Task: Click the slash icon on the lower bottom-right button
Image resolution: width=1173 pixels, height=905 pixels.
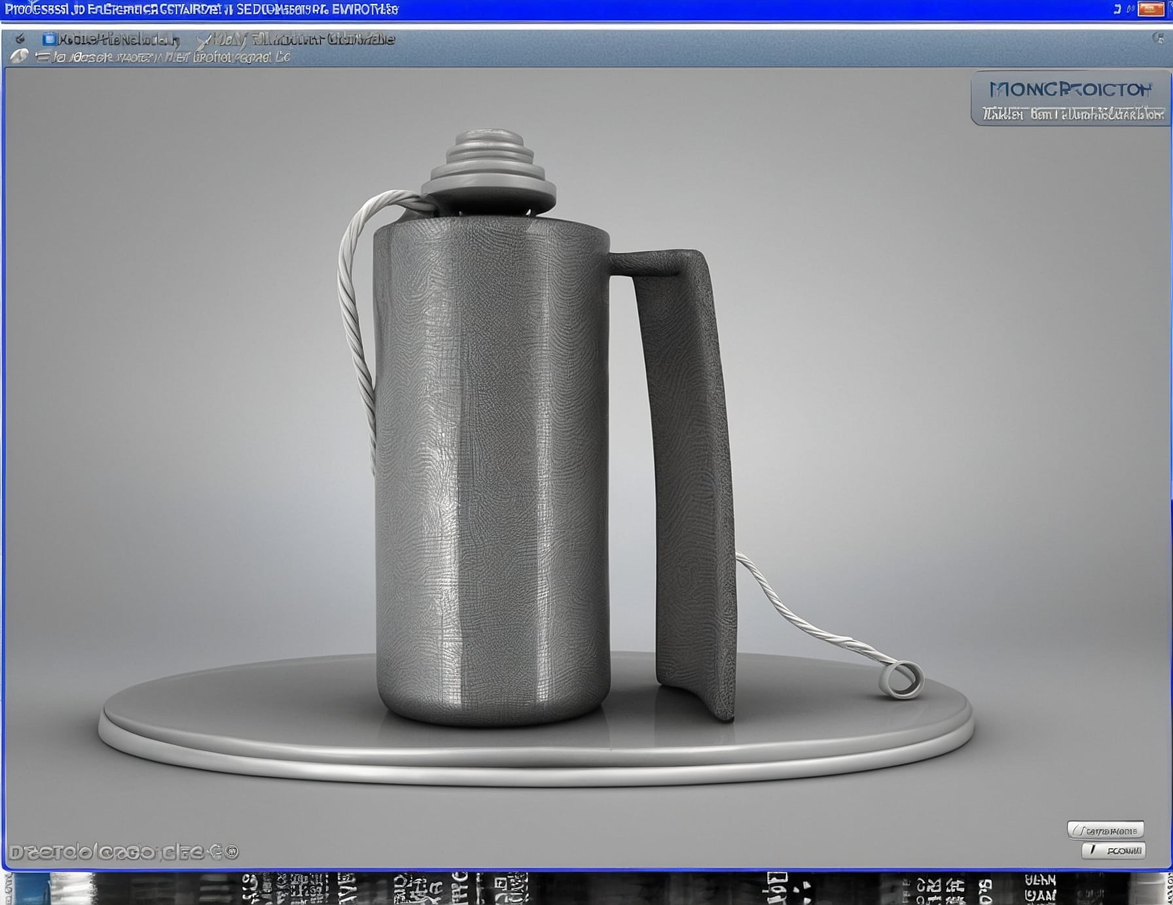Action: (x=1093, y=850)
